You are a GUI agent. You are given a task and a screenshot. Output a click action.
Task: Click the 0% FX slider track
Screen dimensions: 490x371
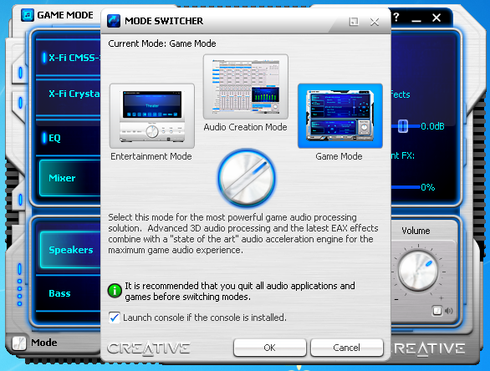pyautogui.click(x=406, y=187)
